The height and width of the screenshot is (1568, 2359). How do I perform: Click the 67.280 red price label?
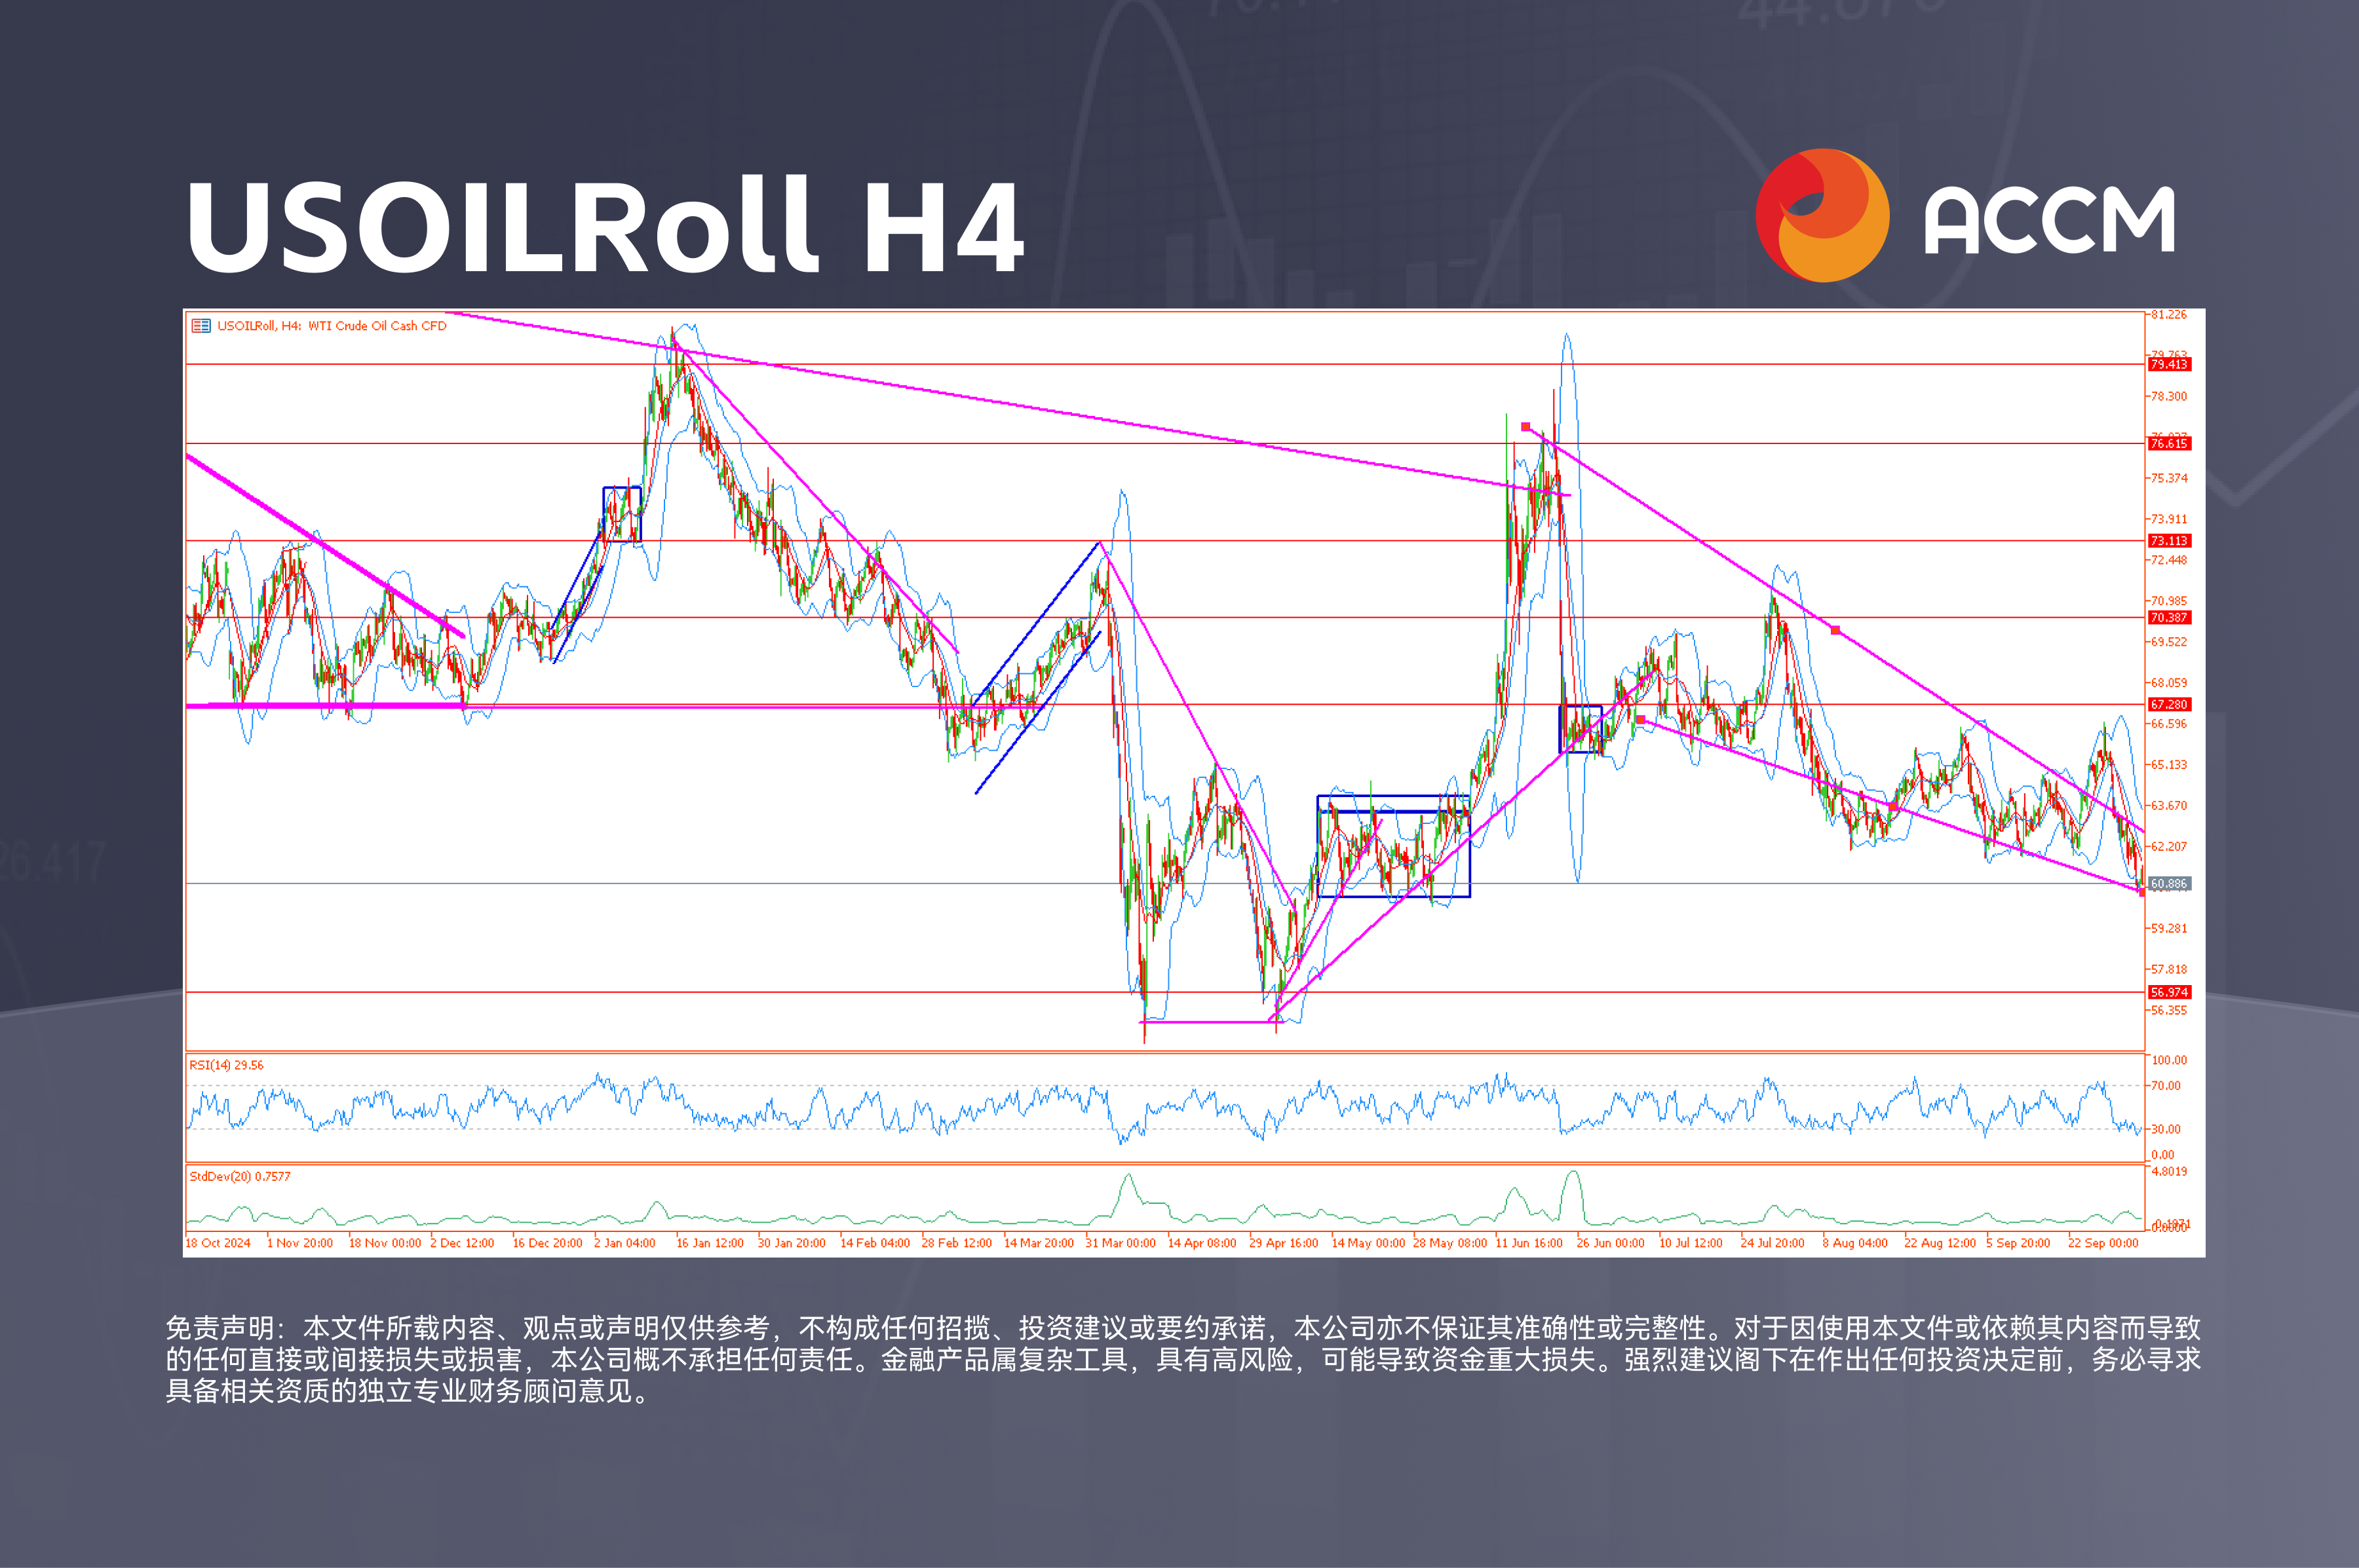[2169, 705]
